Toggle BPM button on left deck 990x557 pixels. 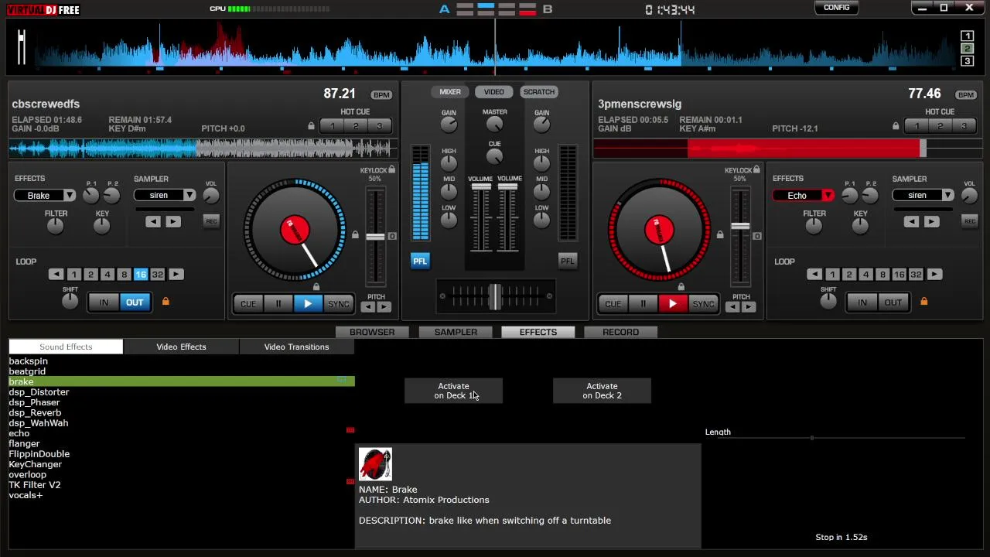[x=381, y=94]
